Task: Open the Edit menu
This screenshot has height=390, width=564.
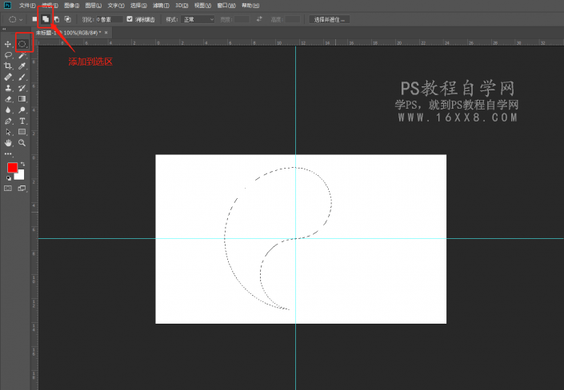Action: pyautogui.click(x=50, y=6)
